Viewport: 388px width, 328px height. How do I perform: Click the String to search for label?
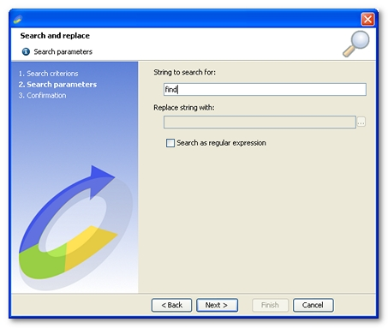[184, 72]
